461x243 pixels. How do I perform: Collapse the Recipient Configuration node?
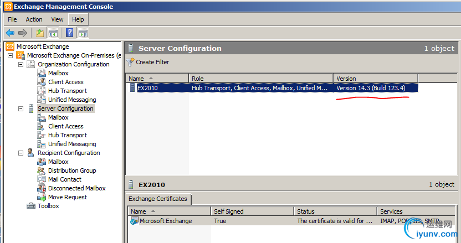click(x=21, y=153)
